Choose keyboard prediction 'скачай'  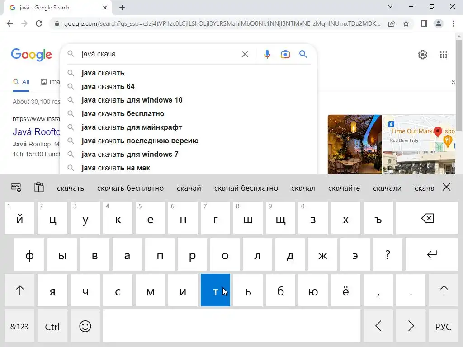pos(189,188)
